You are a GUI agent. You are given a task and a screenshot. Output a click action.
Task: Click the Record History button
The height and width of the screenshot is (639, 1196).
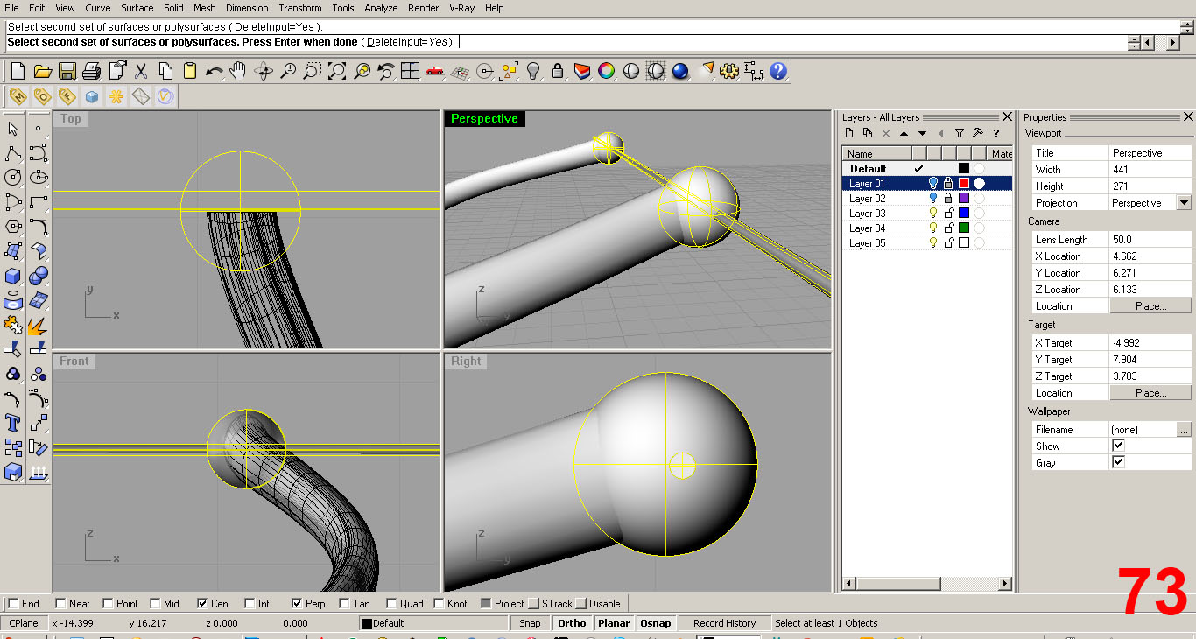pyautogui.click(x=724, y=623)
